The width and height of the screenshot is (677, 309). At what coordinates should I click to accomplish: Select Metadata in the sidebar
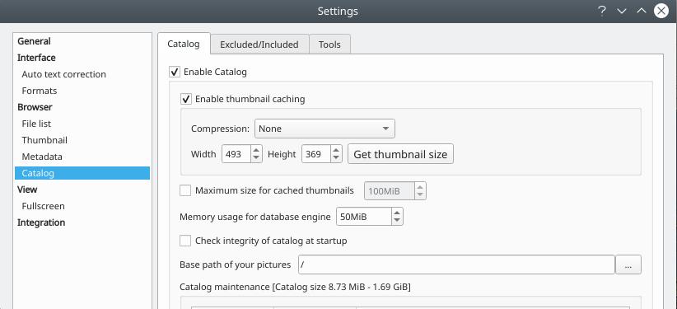point(42,157)
